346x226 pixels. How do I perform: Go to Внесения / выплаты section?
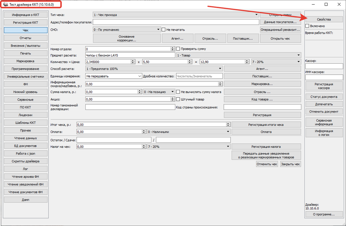click(x=26, y=46)
